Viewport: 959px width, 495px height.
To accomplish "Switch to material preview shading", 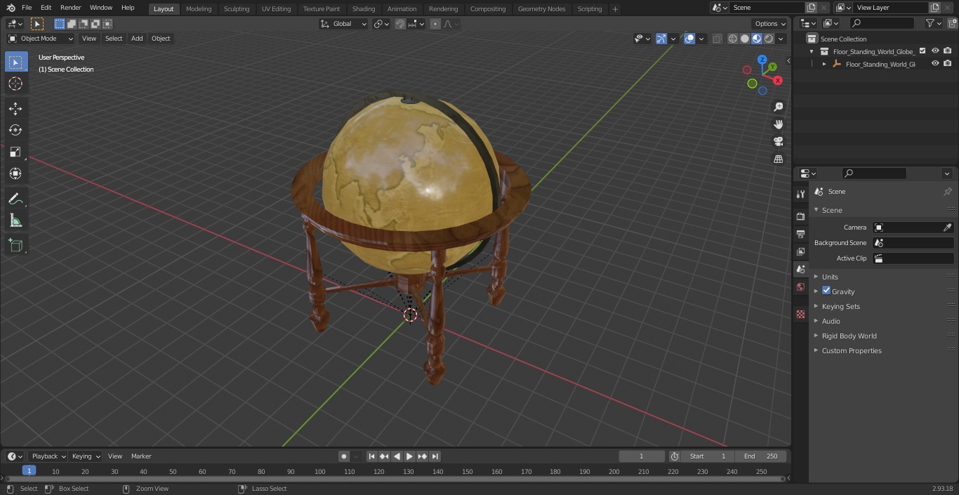I will click(757, 39).
